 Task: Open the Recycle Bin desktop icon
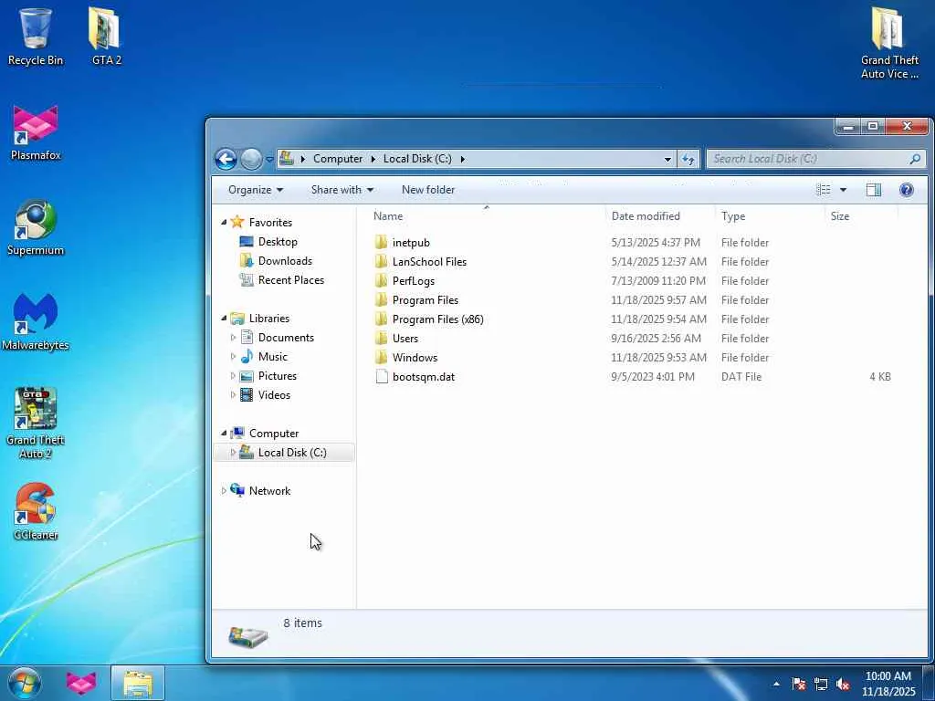[36, 36]
